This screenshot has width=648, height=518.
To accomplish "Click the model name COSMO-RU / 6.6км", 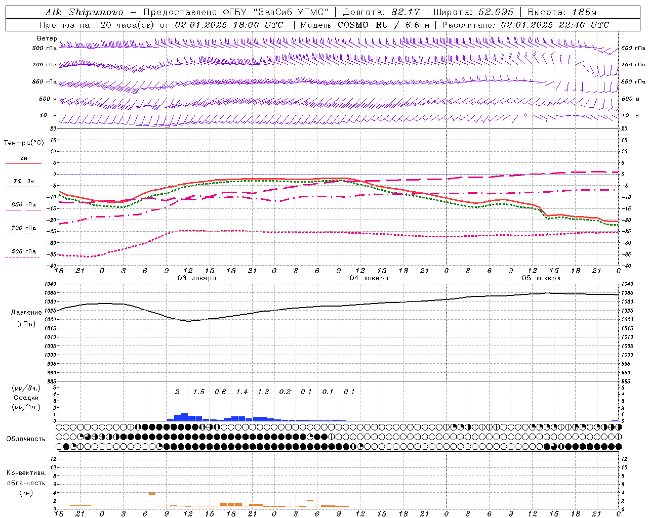I will [x=383, y=25].
